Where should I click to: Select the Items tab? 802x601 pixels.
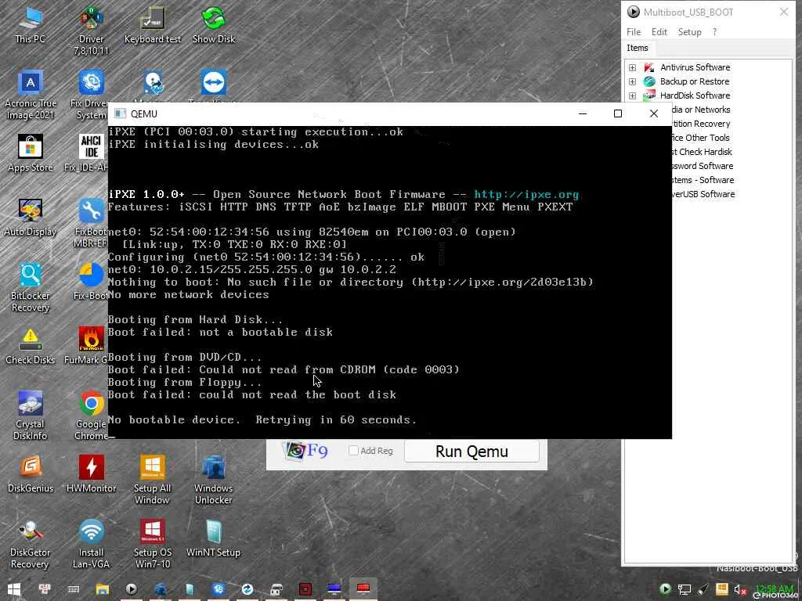(x=638, y=48)
